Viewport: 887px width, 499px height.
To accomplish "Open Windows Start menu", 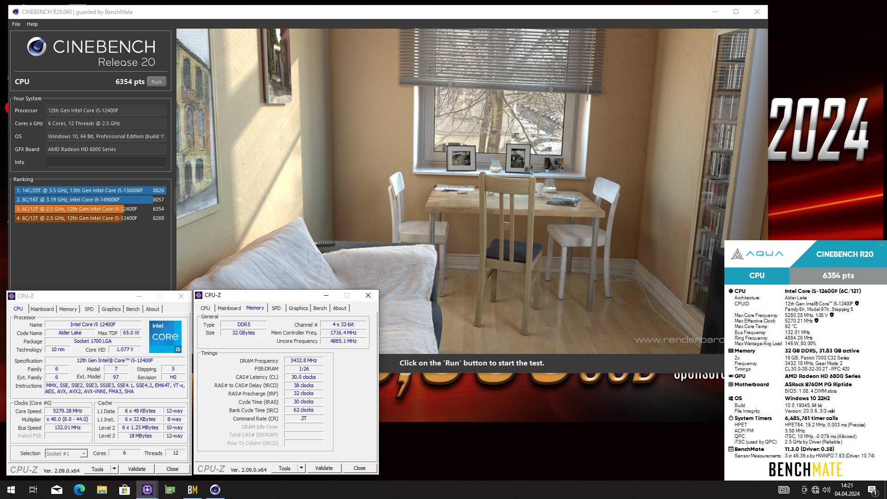I will point(11,490).
